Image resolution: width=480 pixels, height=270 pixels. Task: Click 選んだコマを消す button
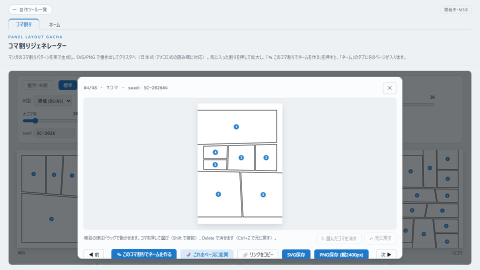coord(338,238)
